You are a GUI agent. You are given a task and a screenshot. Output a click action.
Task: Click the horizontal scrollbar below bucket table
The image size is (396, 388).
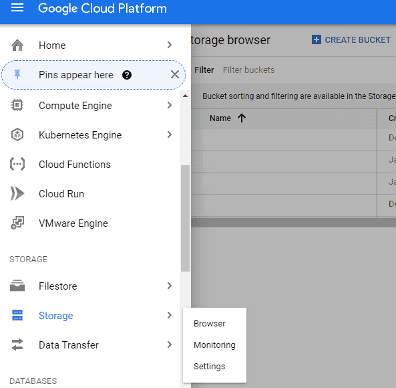click(293, 222)
